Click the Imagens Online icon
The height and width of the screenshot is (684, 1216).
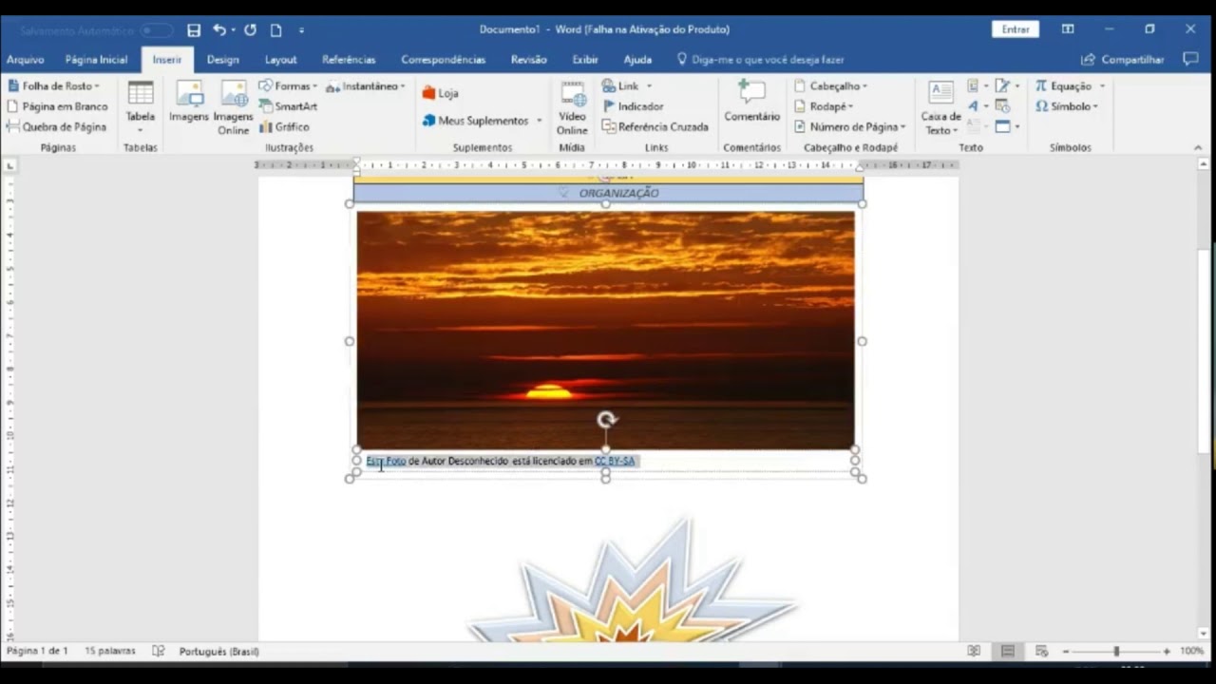click(233, 107)
